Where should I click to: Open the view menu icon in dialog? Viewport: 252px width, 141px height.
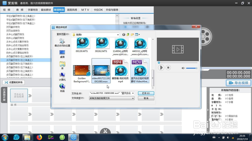coord(137,35)
